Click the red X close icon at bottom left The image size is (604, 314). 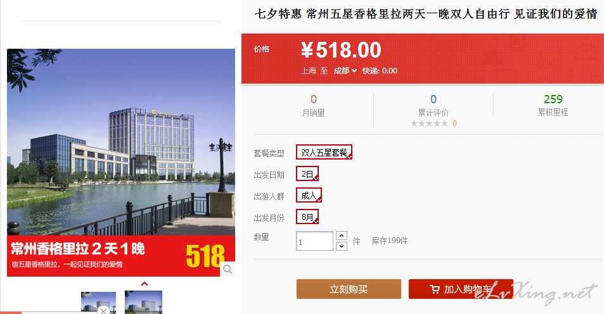103,311
